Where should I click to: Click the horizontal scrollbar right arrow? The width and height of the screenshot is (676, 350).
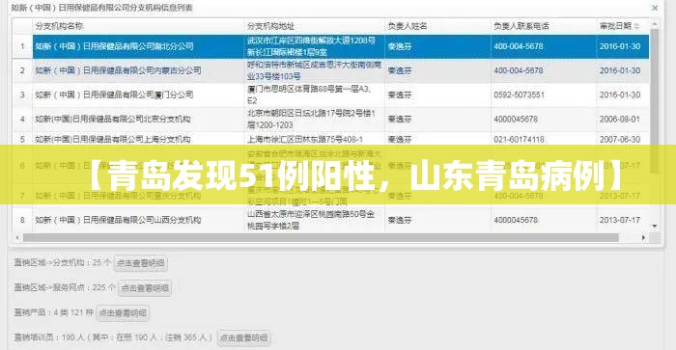[x=643, y=237]
